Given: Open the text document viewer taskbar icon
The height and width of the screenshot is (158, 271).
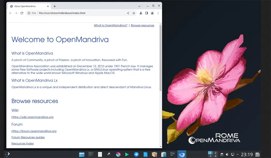Looking at the screenshot, I should (100, 154).
